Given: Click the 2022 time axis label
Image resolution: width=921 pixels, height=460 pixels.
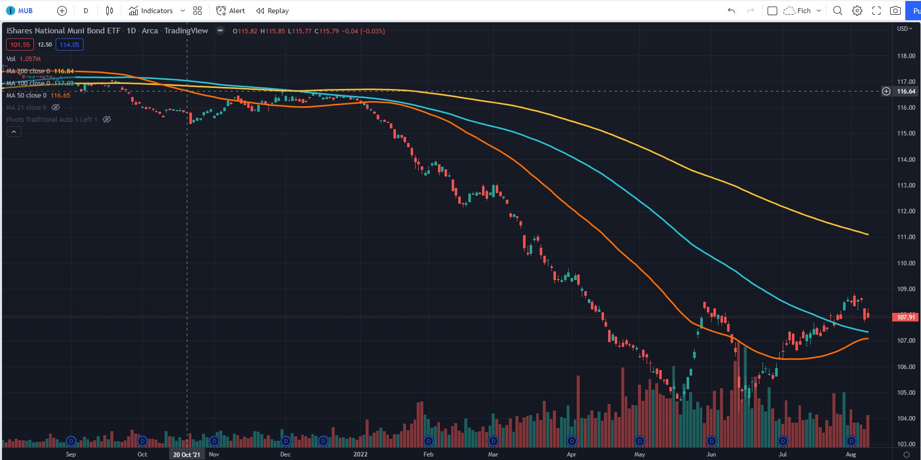Looking at the screenshot, I should 361,454.
